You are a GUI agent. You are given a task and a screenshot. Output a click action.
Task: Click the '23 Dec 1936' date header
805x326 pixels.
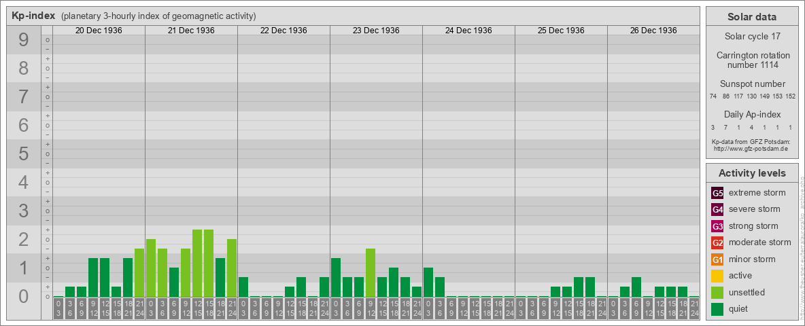[376, 31]
